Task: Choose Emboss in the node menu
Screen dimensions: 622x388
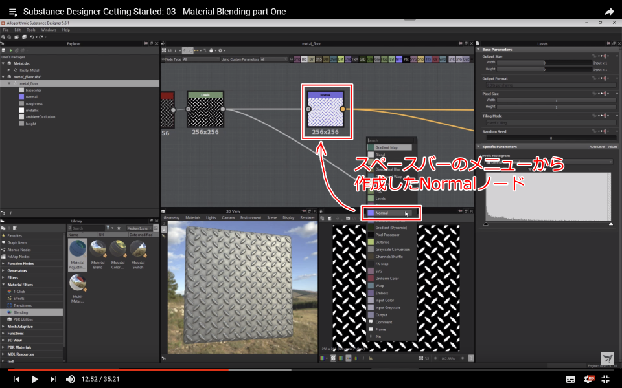Action: tap(382, 294)
